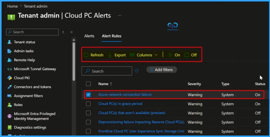
Task: Check the Frontline Cloud PC rule checkbox
Action: tap(88, 131)
